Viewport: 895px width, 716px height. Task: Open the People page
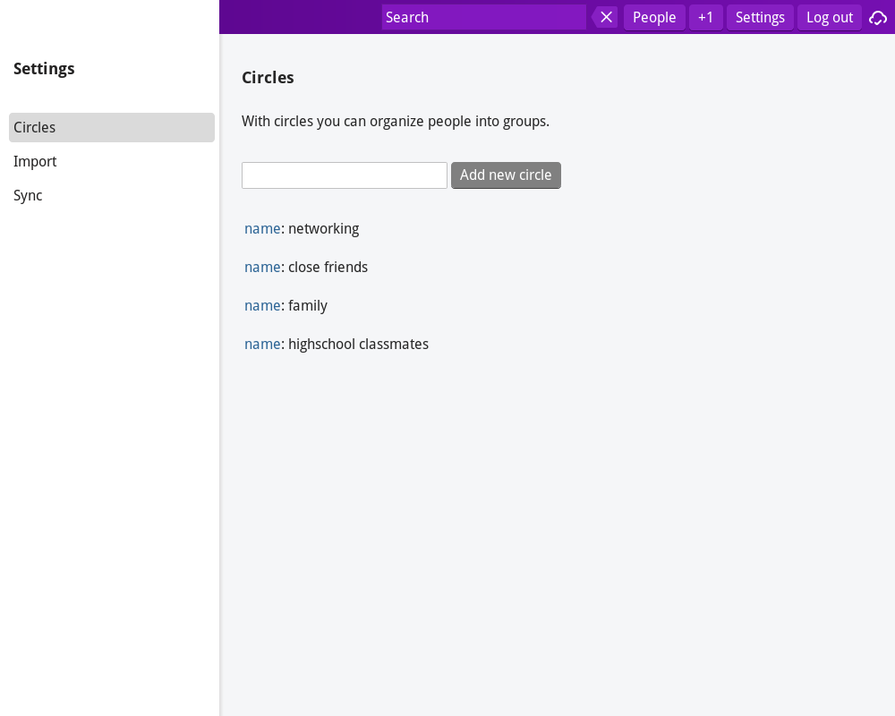pyautogui.click(x=654, y=17)
